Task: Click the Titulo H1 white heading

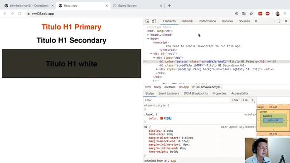Action: (72, 64)
